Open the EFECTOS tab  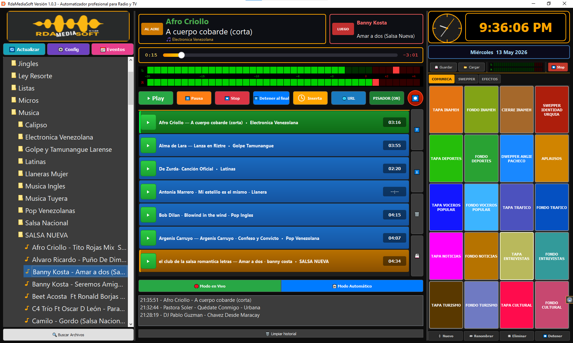[x=490, y=79]
